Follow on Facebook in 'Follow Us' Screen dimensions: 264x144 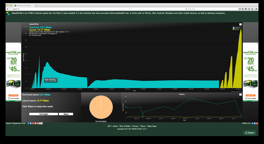[x=252, y=123]
